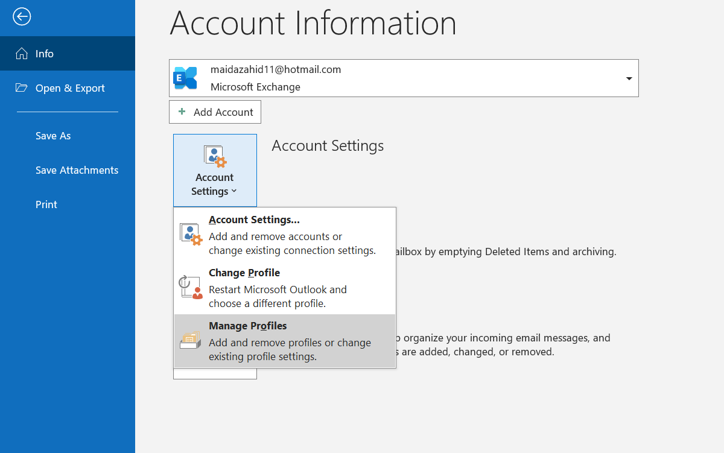The height and width of the screenshot is (453, 724).
Task: Select Change Profile menu entry
Action: [x=285, y=288]
